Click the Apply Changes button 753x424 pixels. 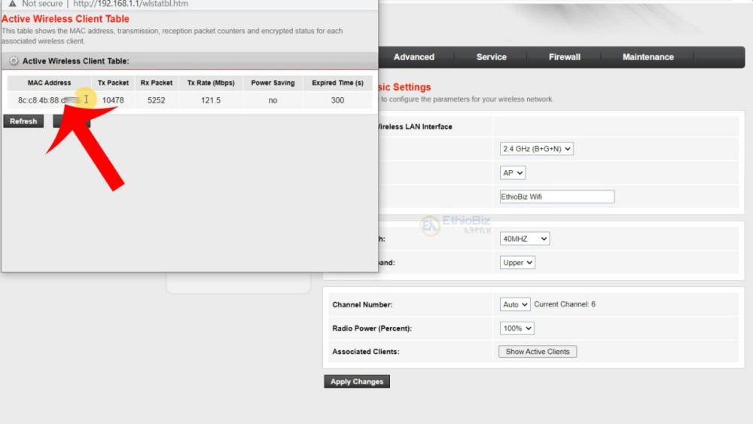pos(357,382)
